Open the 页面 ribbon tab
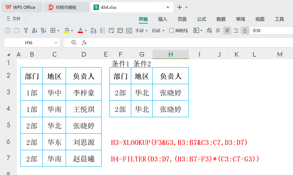 tap(182, 19)
